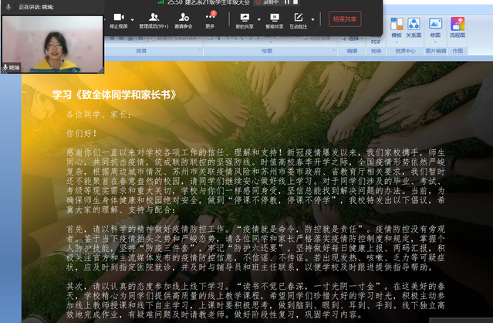Click the 流程图 flowchart icon
The width and height of the screenshot is (493, 323).
(458, 26)
